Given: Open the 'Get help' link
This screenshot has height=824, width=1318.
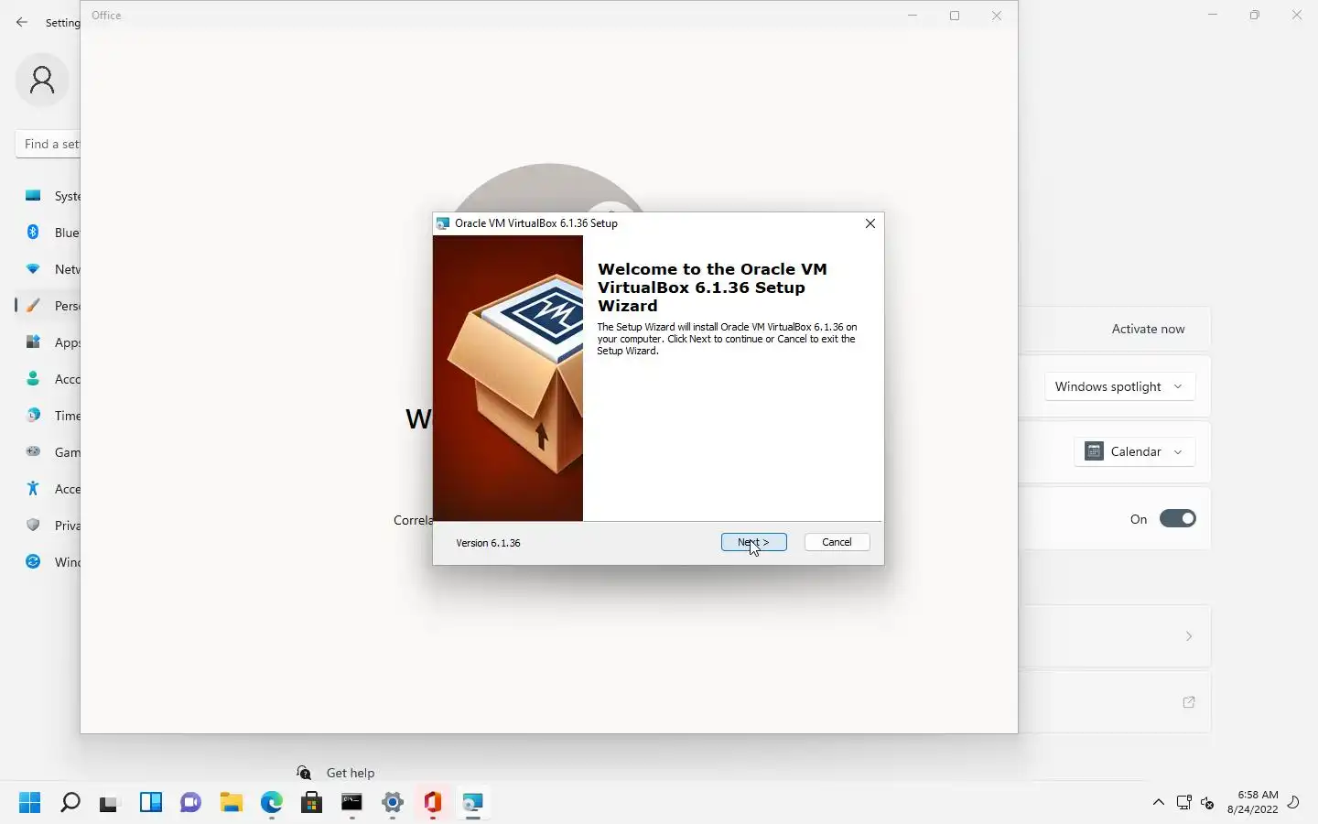Looking at the screenshot, I should click(351, 773).
